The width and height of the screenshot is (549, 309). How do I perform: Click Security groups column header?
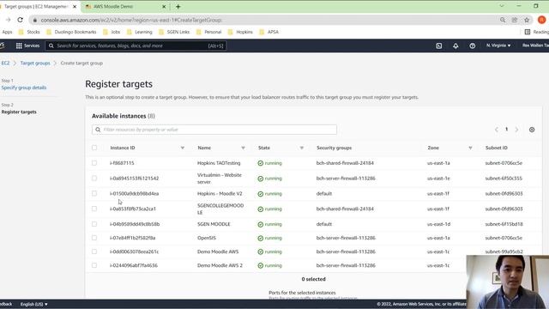point(334,148)
